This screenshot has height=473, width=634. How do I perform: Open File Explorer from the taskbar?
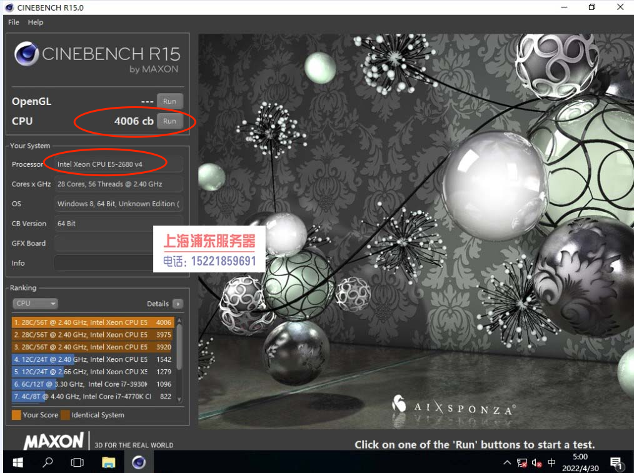109,462
